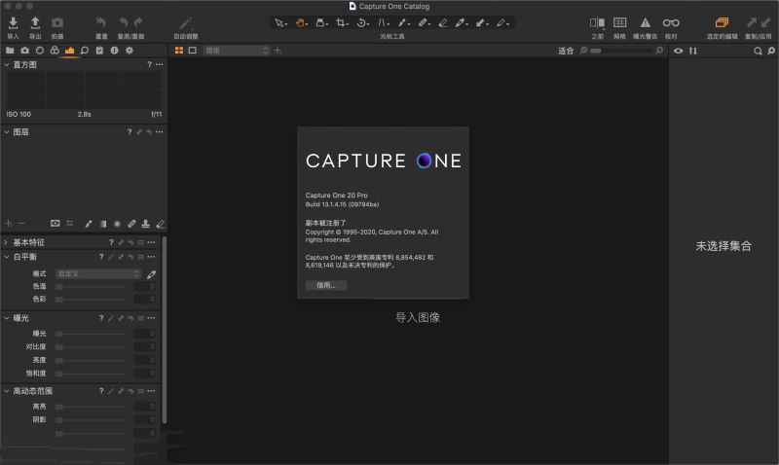Open the Color three-circles tool tab

point(55,51)
